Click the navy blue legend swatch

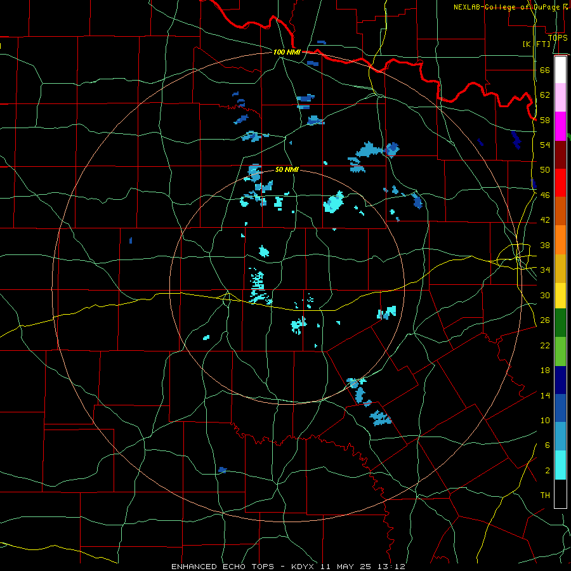560,380
